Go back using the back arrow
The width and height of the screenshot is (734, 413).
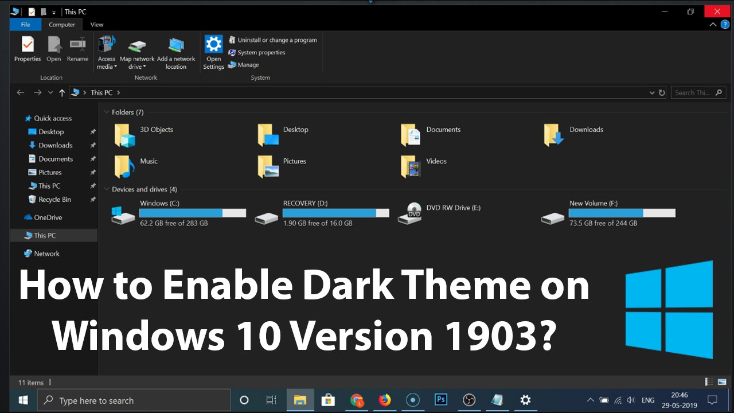[x=21, y=92]
